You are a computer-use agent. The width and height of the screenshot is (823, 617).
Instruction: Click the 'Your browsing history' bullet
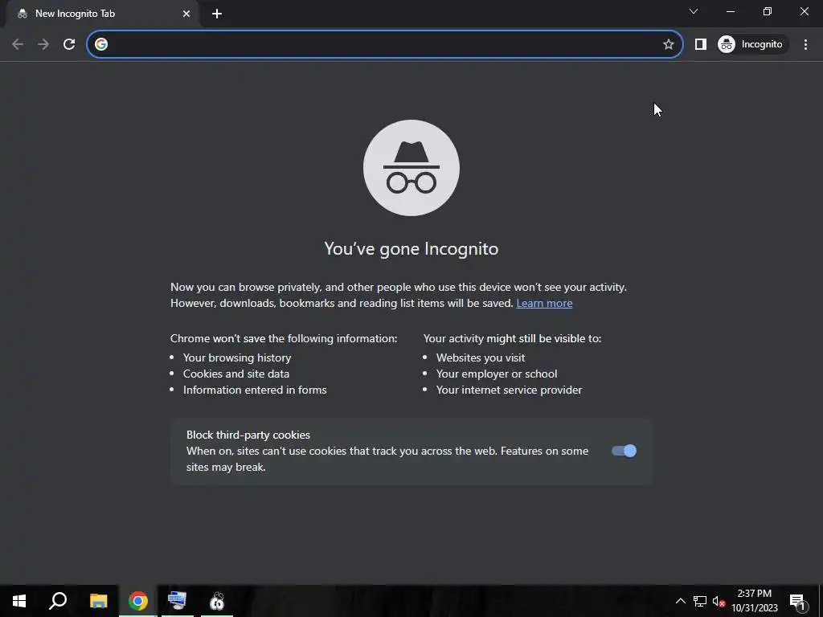(x=237, y=358)
